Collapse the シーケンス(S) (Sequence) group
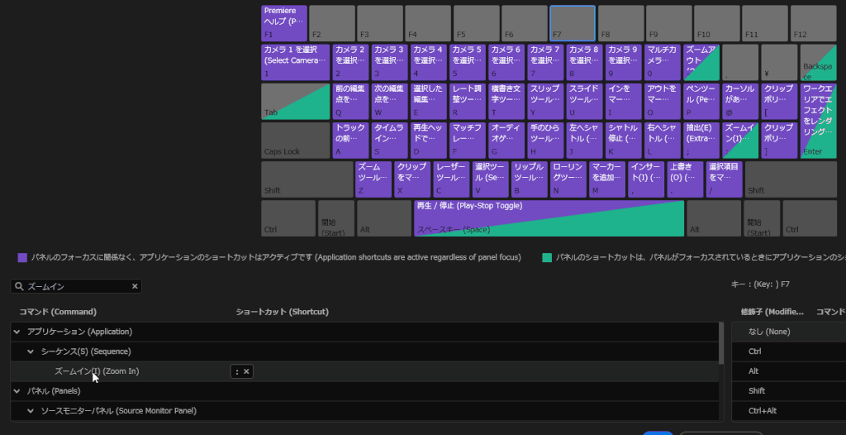Screen dimensions: 846x435 [31, 351]
